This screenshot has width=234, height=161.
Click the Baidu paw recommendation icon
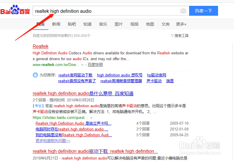pos(35,75)
